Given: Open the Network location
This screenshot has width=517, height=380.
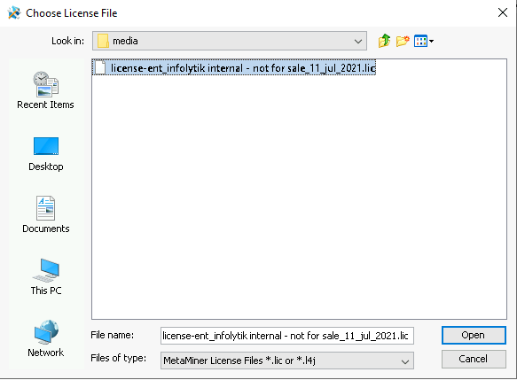Looking at the screenshot, I should coord(46,338).
